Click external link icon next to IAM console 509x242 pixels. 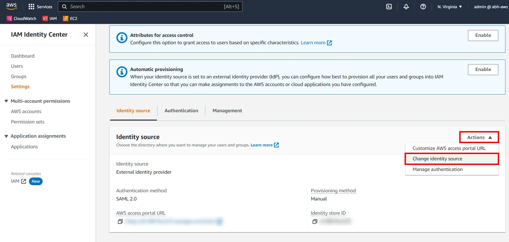tap(24, 181)
